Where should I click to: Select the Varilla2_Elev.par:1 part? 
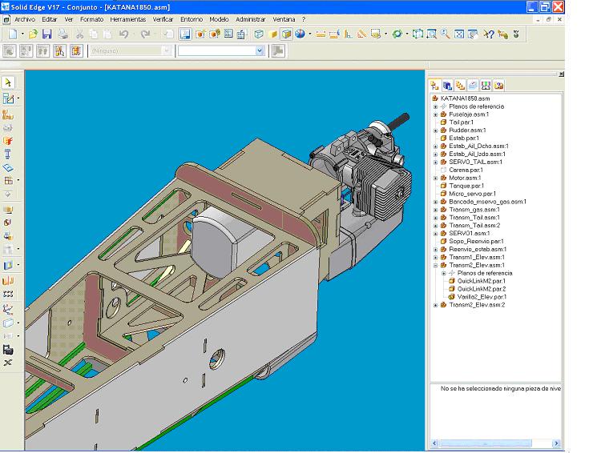(481, 297)
